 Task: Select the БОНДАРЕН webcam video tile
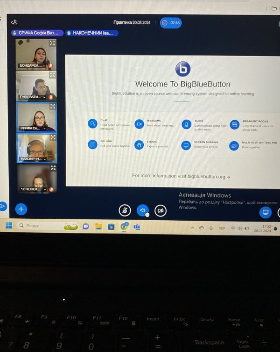pos(36,55)
